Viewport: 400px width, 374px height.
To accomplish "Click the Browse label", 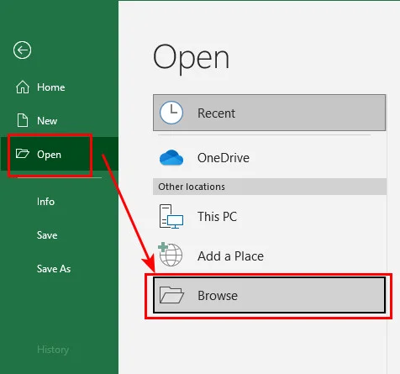I will pyautogui.click(x=218, y=295).
